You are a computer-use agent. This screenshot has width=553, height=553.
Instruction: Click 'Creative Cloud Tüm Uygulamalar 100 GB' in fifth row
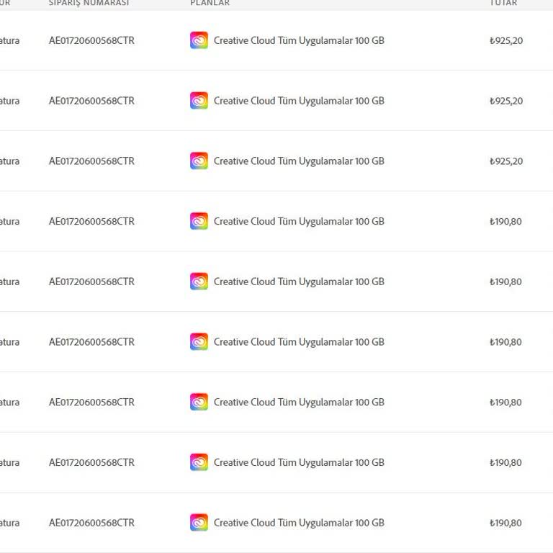click(299, 282)
